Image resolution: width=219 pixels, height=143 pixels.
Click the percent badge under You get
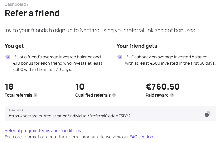click(x=8, y=57)
